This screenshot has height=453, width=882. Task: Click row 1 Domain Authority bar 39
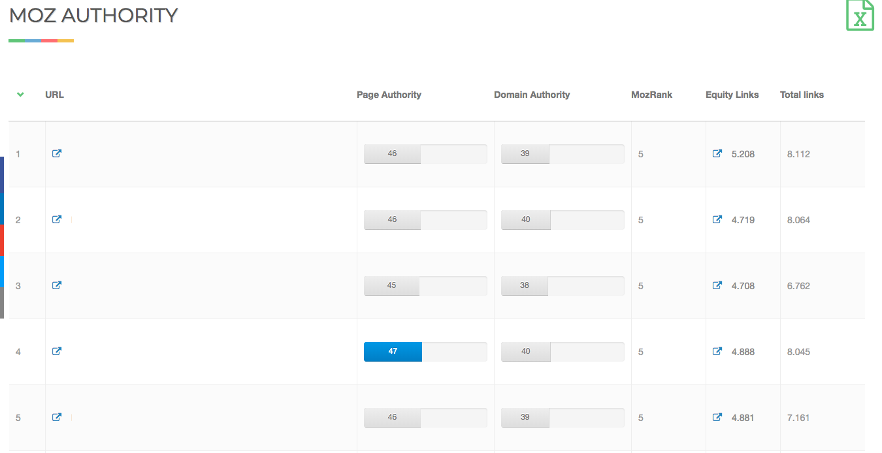pos(563,154)
